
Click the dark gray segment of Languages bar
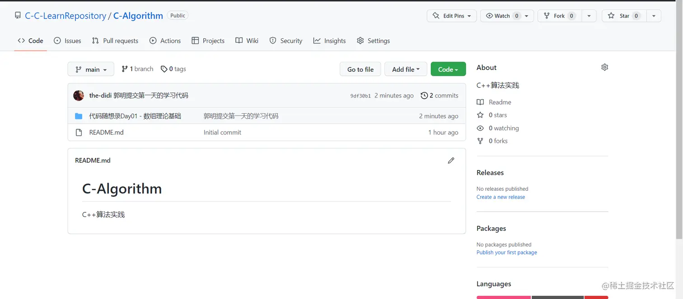(557, 297)
